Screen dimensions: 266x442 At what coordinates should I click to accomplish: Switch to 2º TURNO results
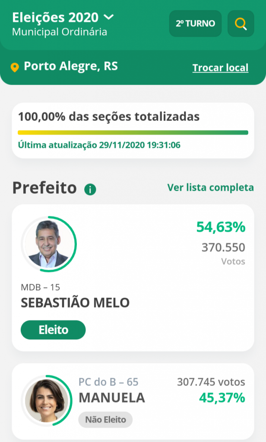point(195,23)
